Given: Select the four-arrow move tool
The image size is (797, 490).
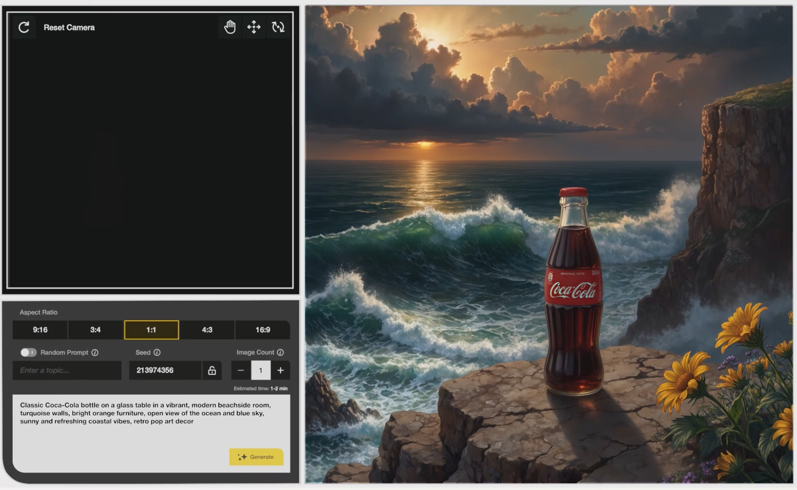Looking at the screenshot, I should click(x=254, y=27).
